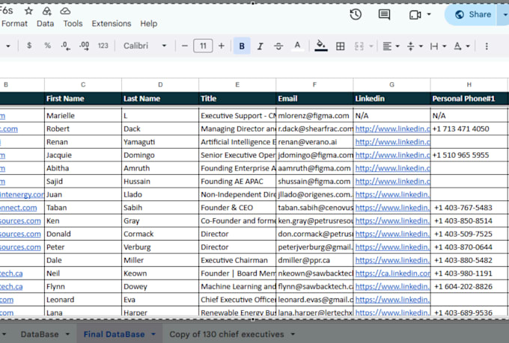509x343 pixels.
Task: Open text wrapping dropdown
Action: click(438, 46)
